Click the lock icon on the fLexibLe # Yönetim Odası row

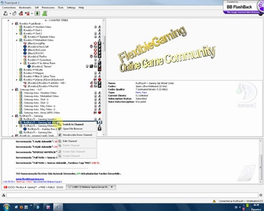[95, 27]
